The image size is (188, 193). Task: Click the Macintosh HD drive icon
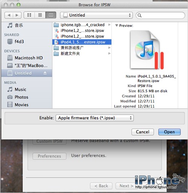pos(10,58)
